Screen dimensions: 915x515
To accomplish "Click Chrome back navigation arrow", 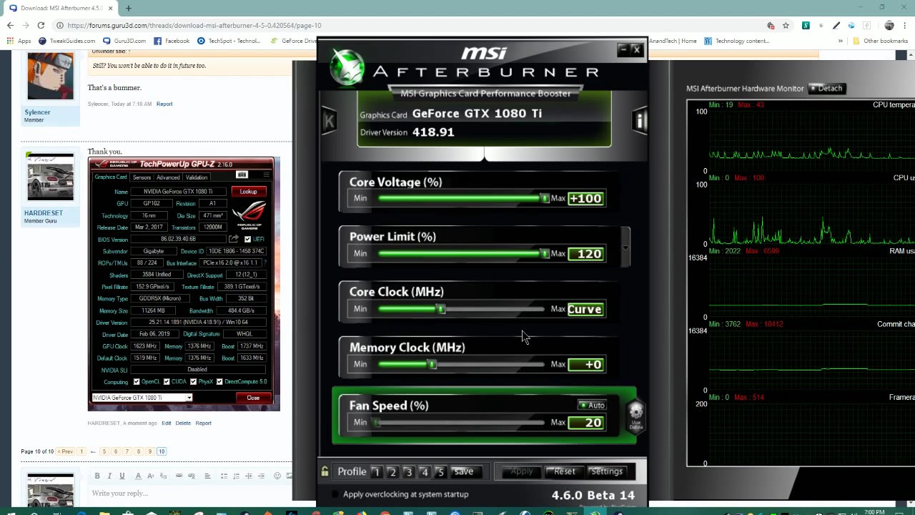I will pos(10,26).
